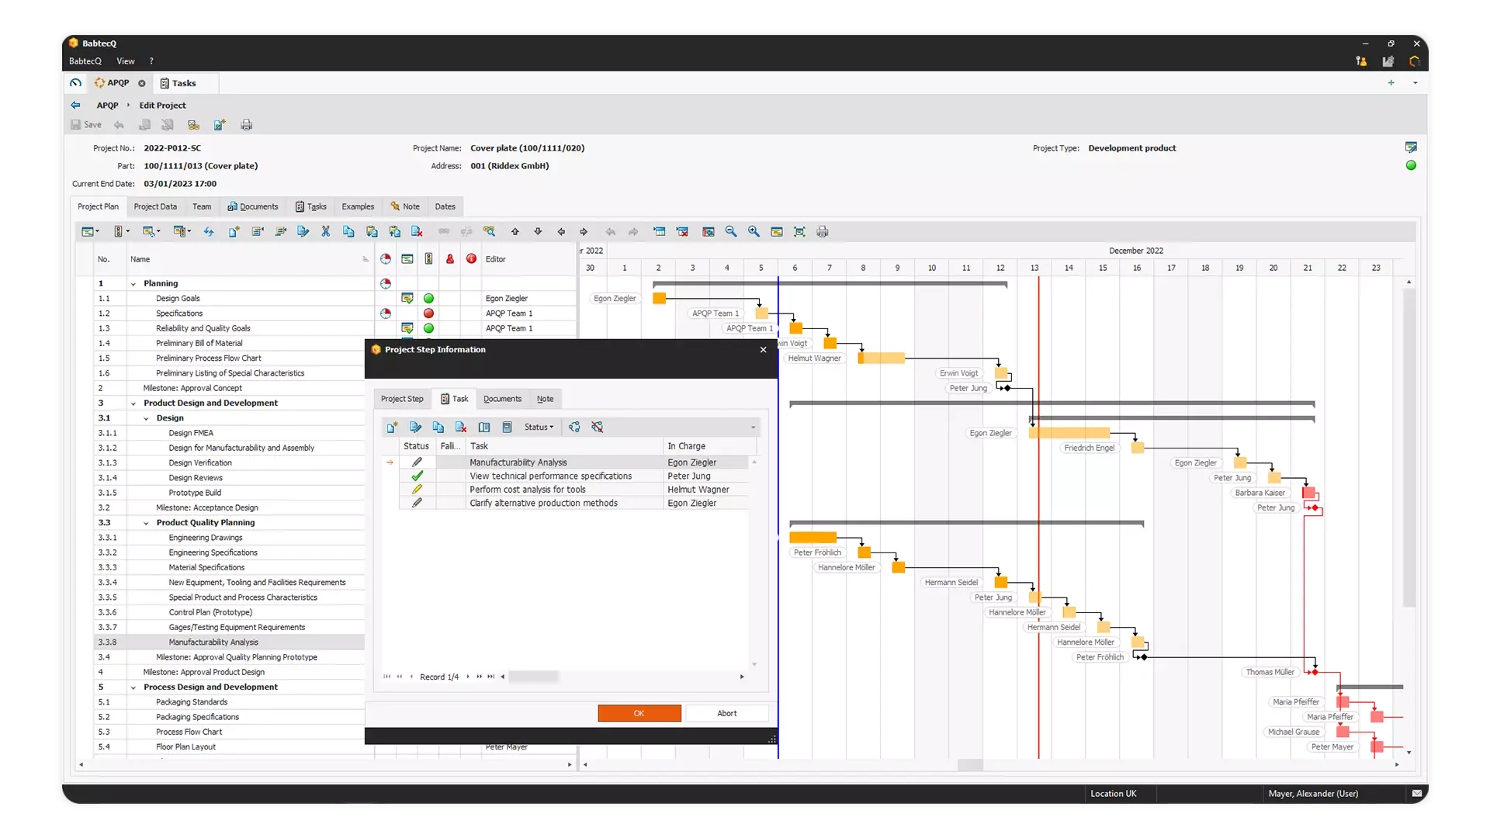
Task: Open the View menu
Action: click(125, 61)
